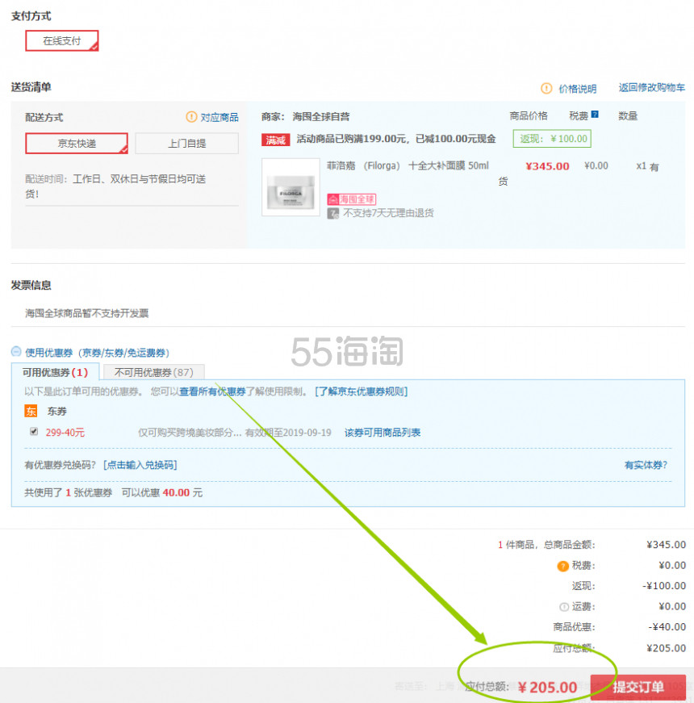This screenshot has height=703, width=694.
Task: Click 点击输入兑换码 link
Action: tap(140, 465)
